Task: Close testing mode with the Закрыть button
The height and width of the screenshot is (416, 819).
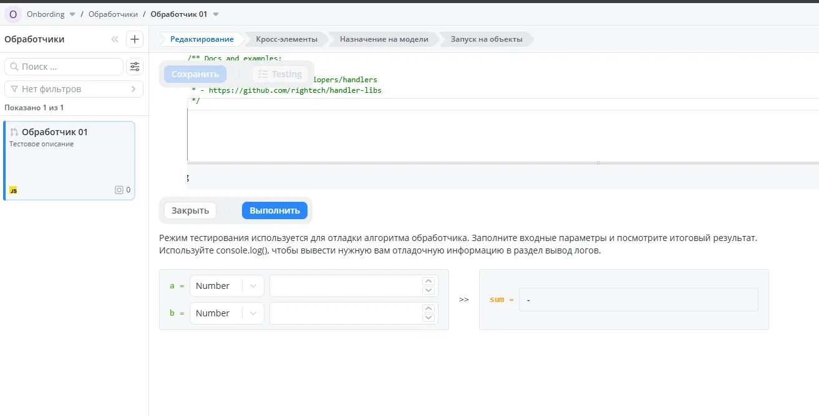Action: click(x=189, y=210)
